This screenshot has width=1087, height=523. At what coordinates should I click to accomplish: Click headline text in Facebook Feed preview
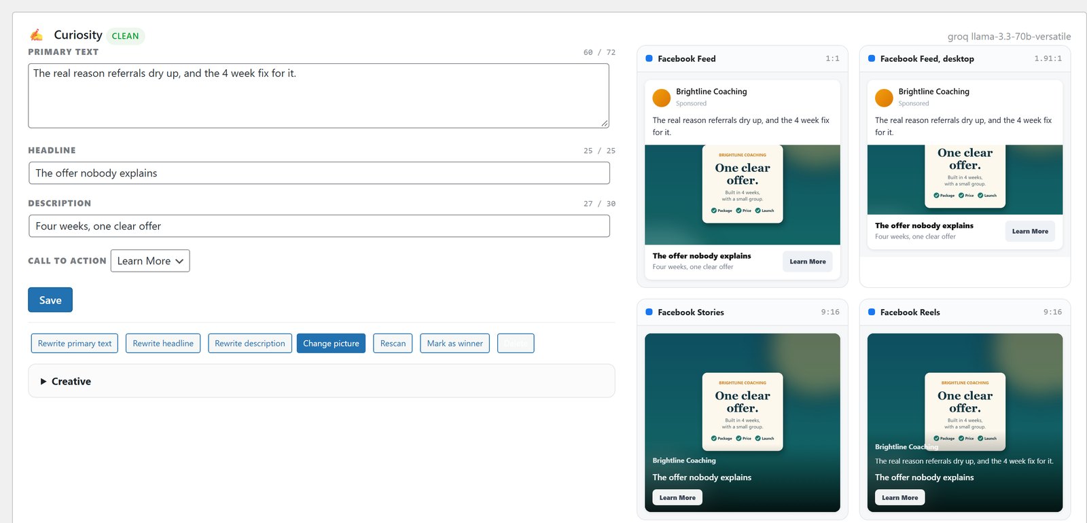point(702,256)
